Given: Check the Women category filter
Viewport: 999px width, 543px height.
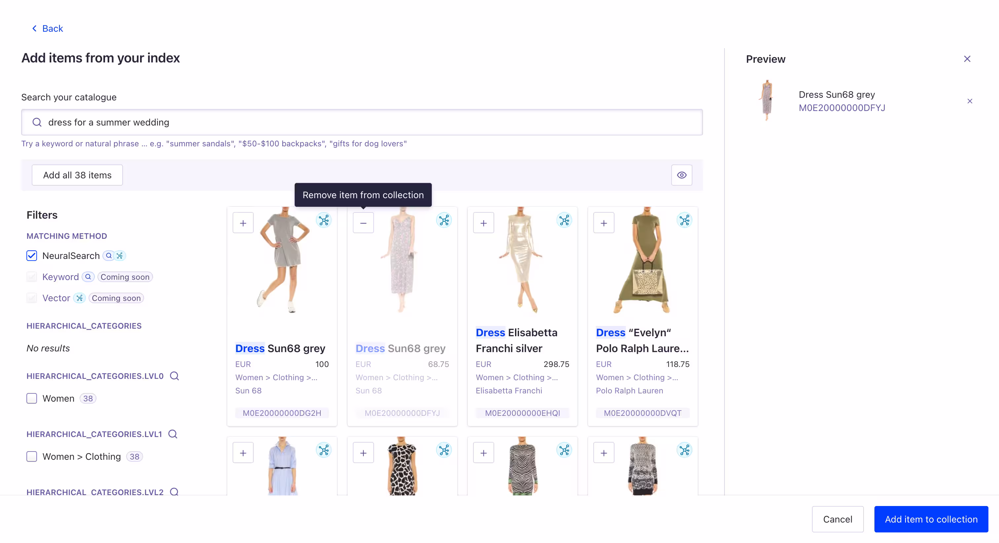Looking at the screenshot, I should [32, 398].
